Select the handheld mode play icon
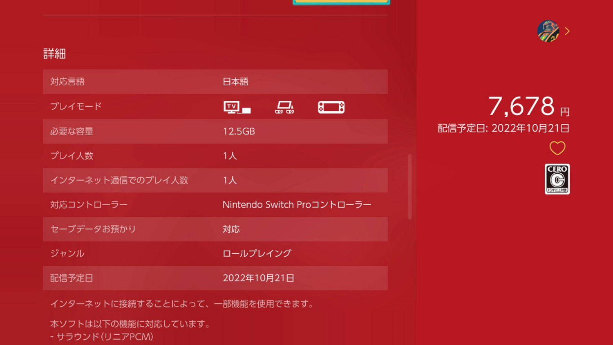 [331, 107]
